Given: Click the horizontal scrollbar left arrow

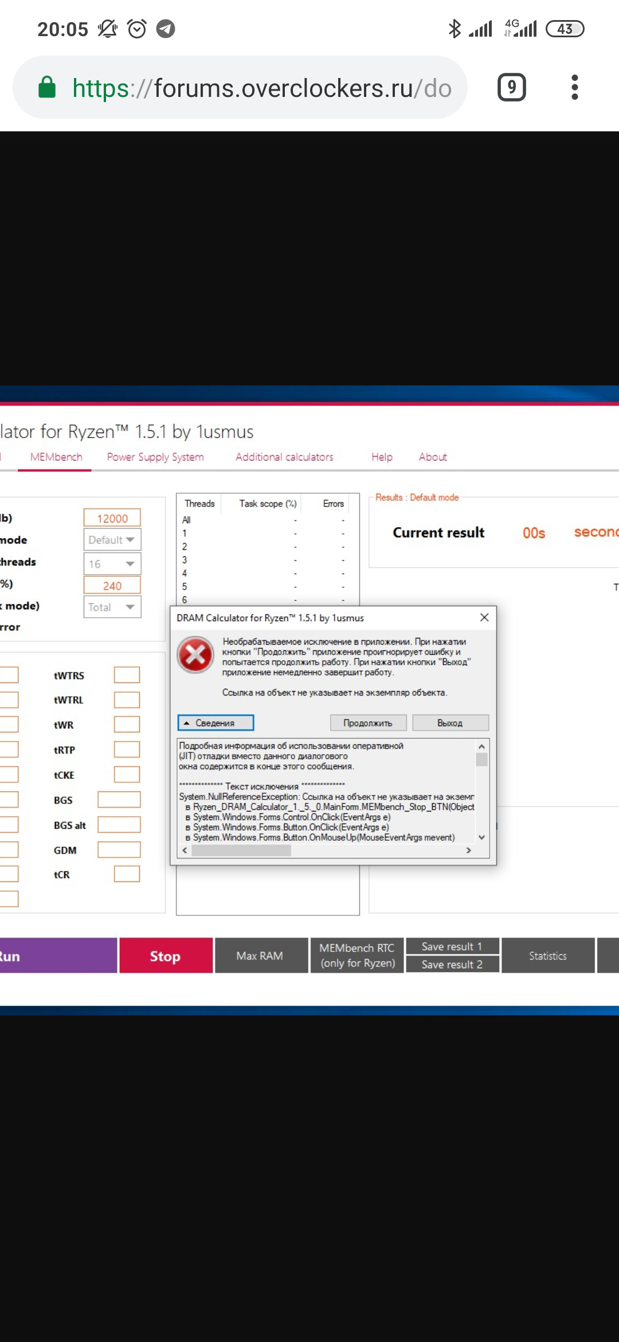Looking at the screenshot, I should tap(185, 851).
